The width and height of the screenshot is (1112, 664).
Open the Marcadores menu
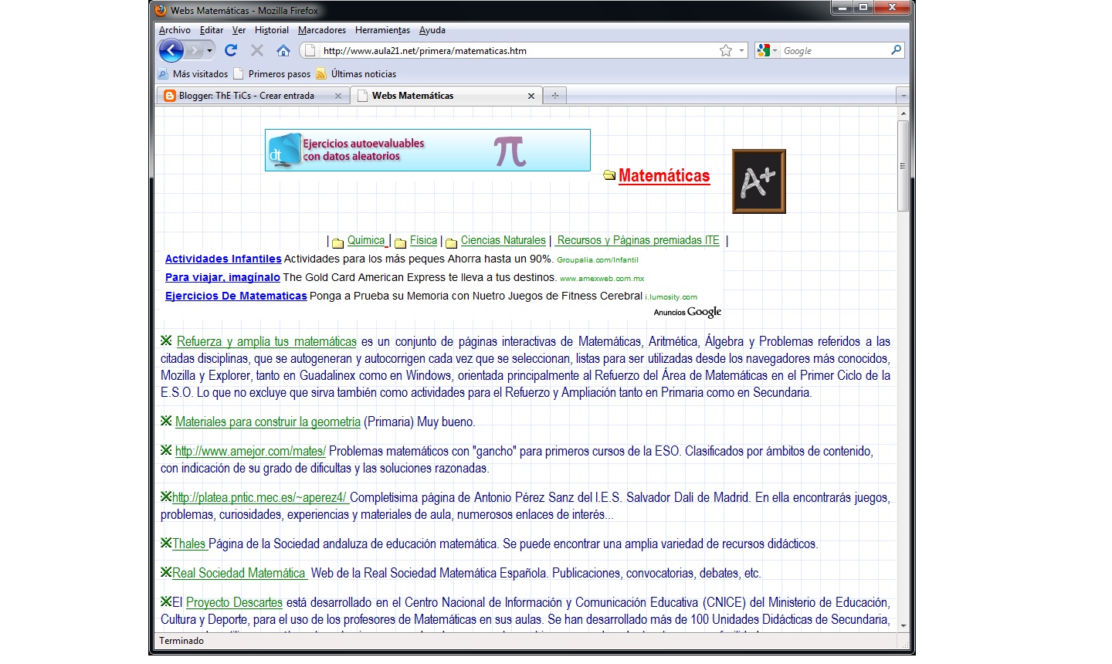coord(322,30)
